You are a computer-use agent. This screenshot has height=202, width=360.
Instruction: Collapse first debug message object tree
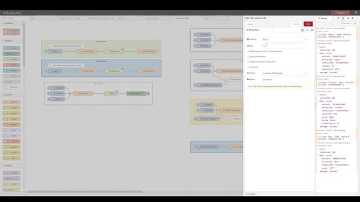[x=319, y=47]
